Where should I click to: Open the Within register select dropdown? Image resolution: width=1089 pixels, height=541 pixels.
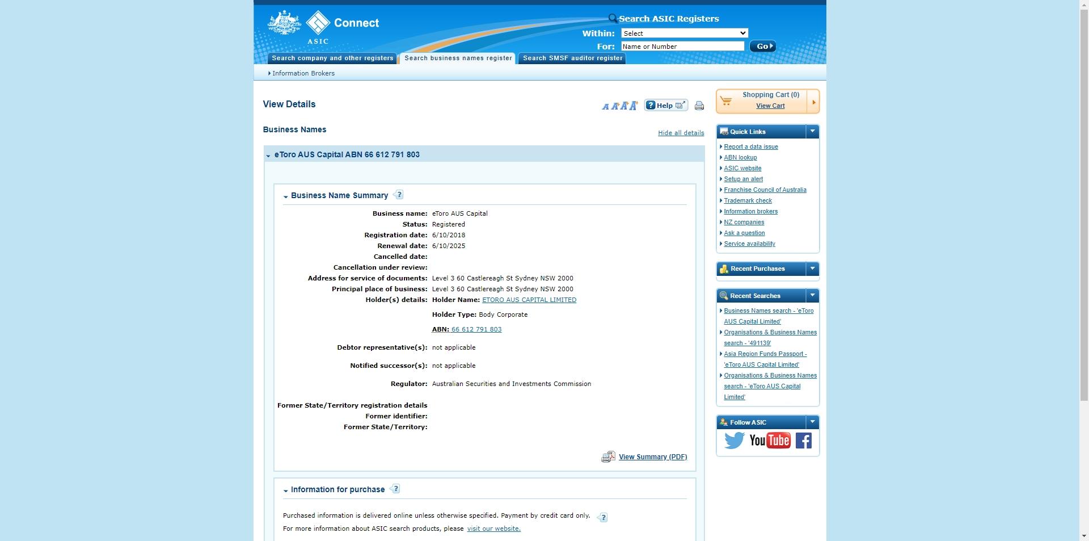coord(685,33)
